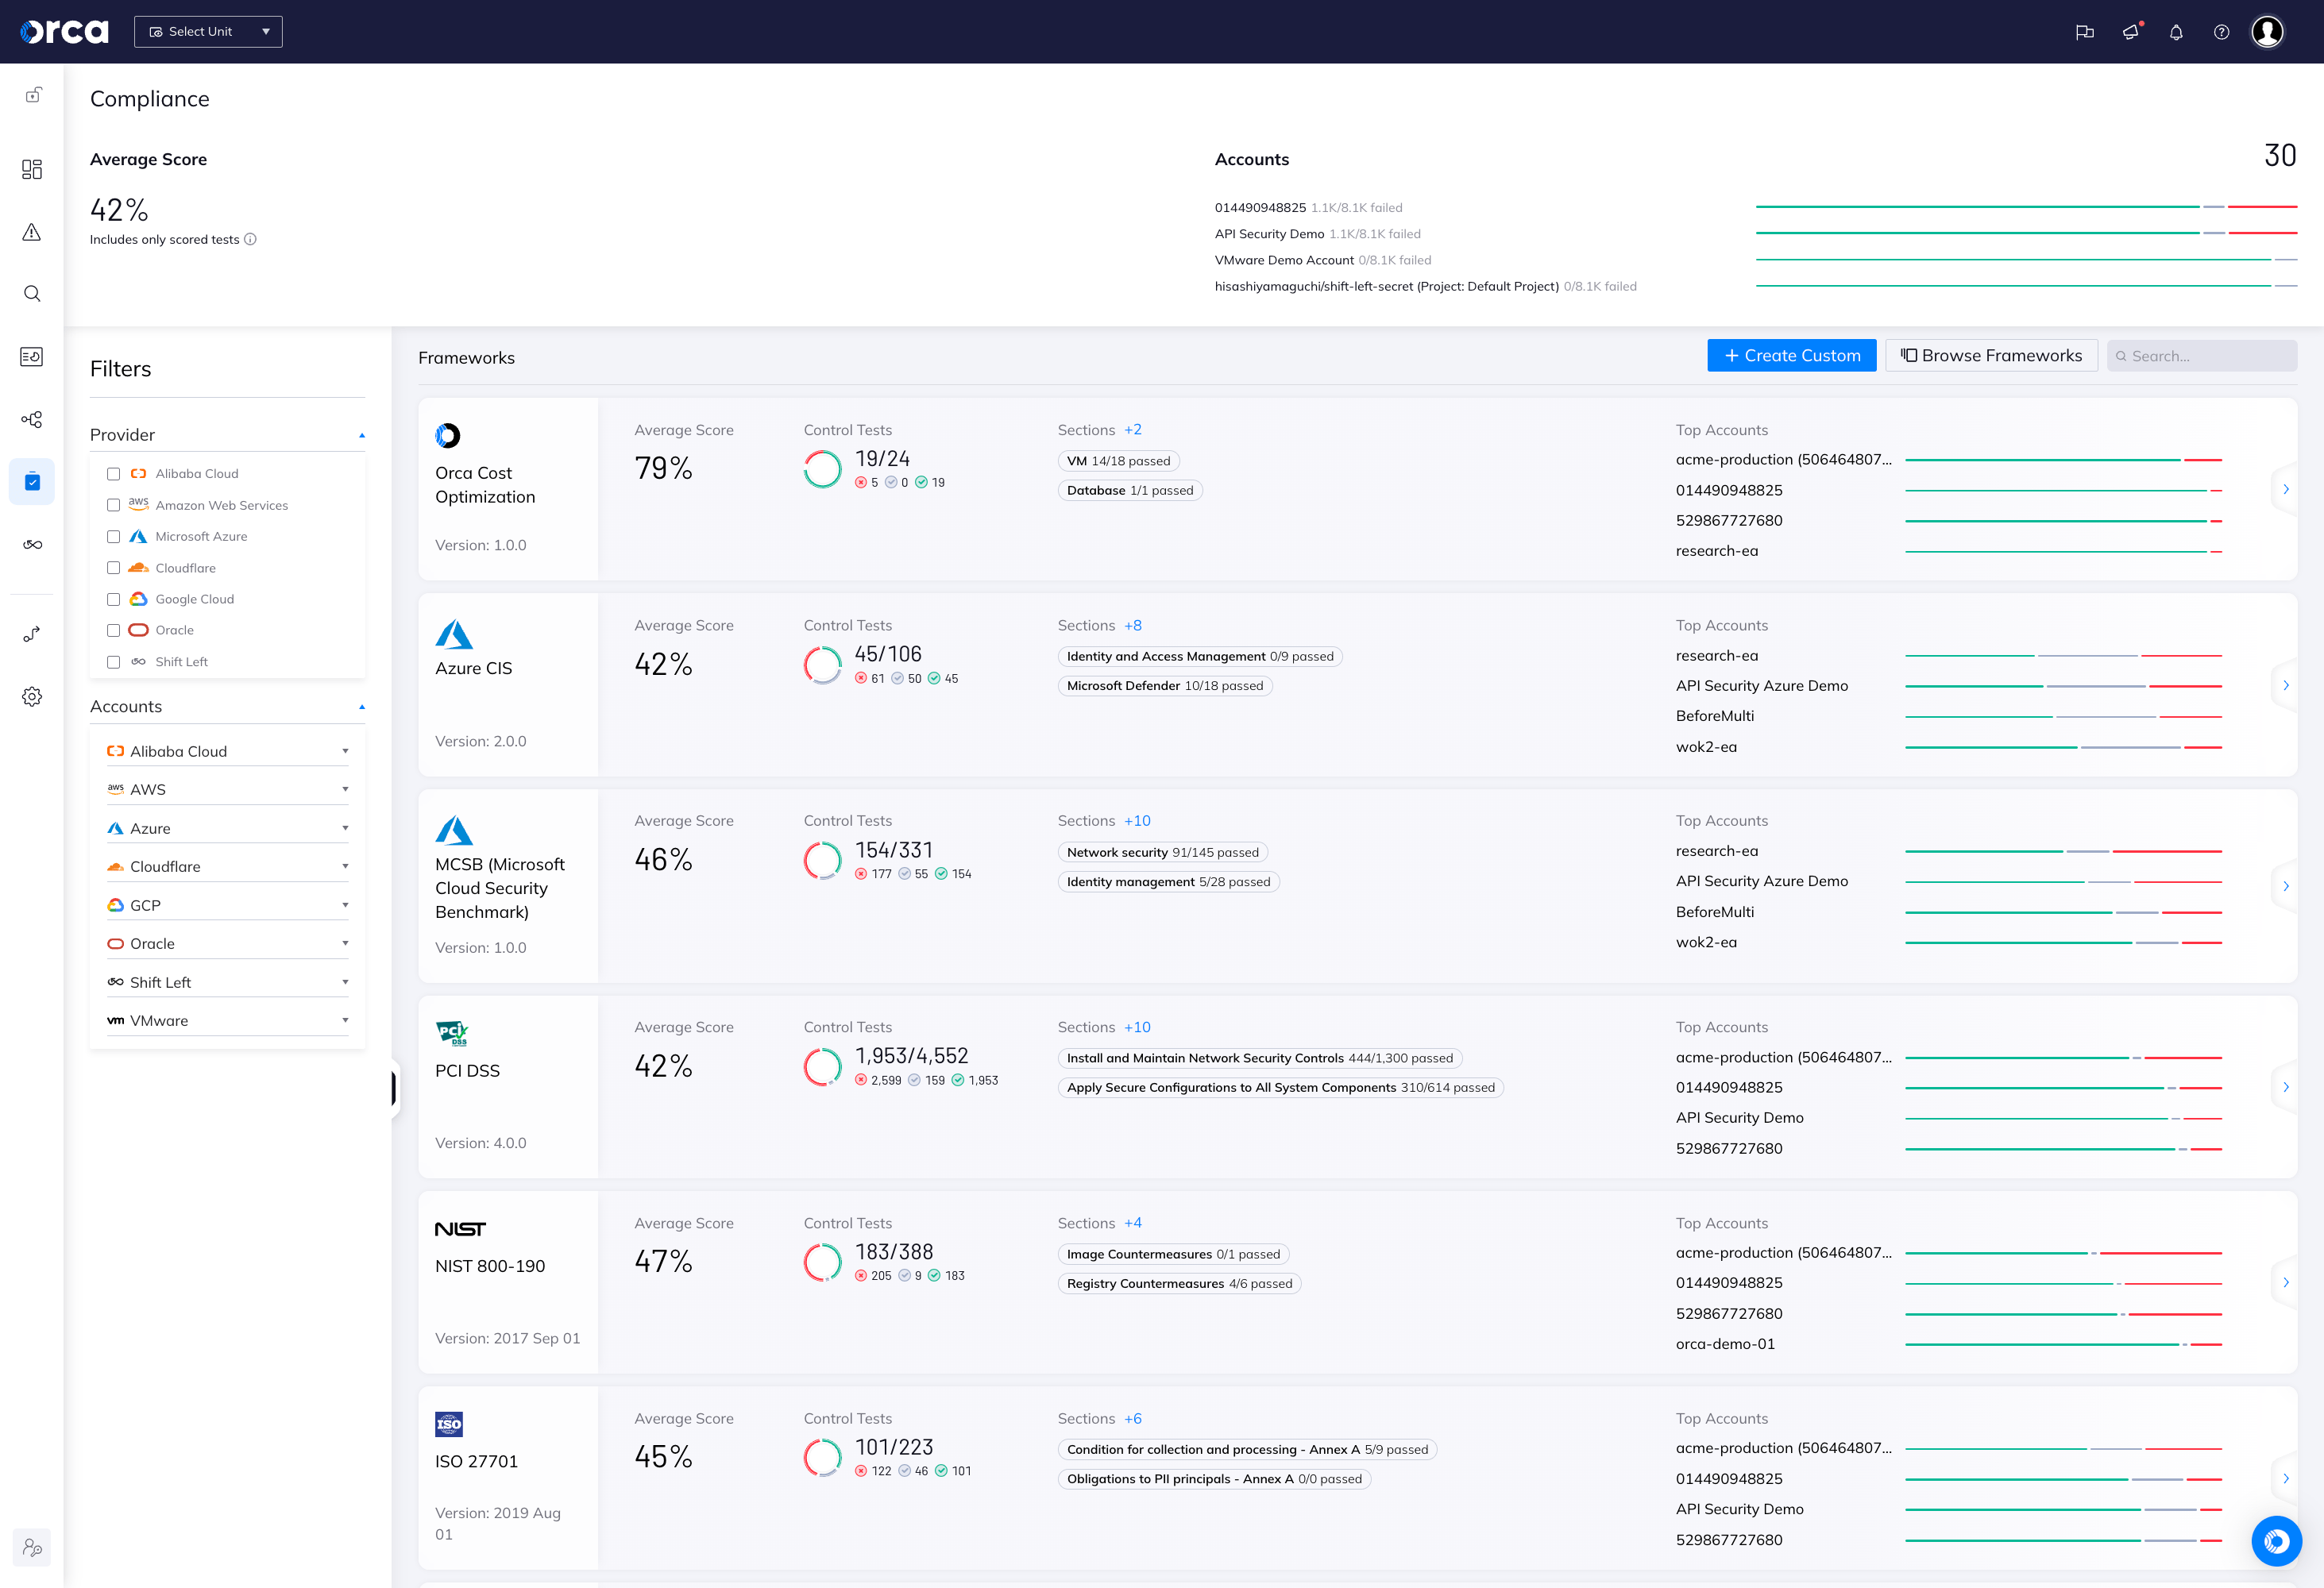The height and width of the screenshot is (1588, 2324).
Task: Check the Oracle provider checkbox
Action: pyautogui.click(x=114, y=630)
